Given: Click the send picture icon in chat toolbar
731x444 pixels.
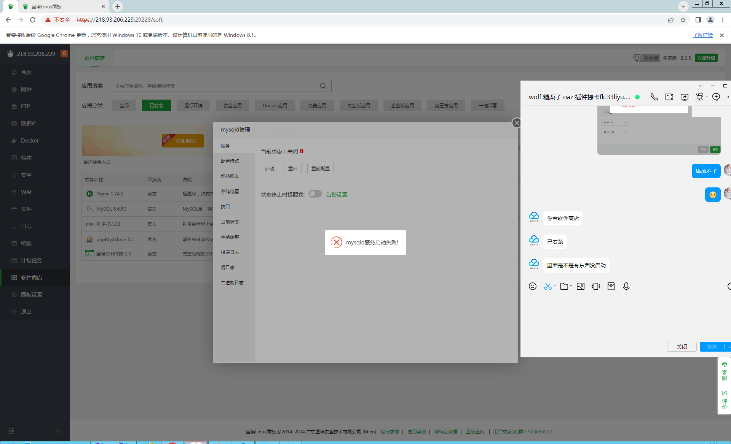Looking at the screenshot, I should [x=581, y=286].
